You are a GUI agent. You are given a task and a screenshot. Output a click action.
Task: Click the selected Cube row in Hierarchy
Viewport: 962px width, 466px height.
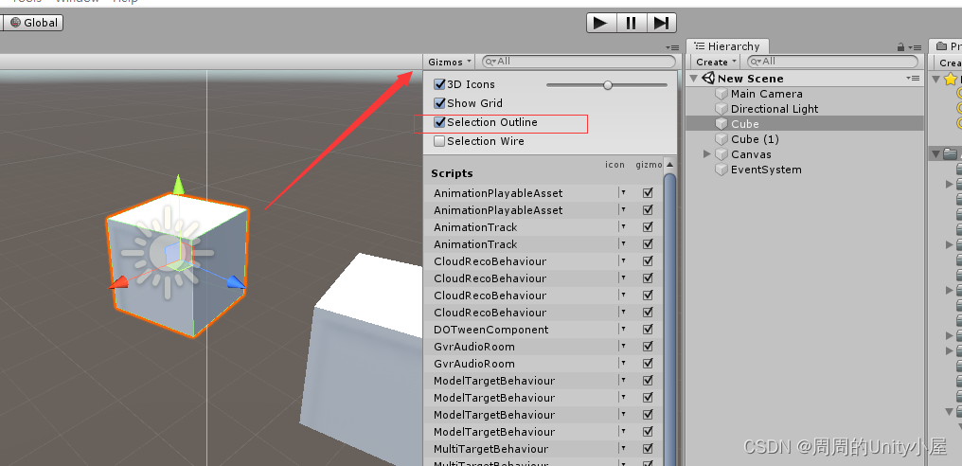click(x=804, y=123)
